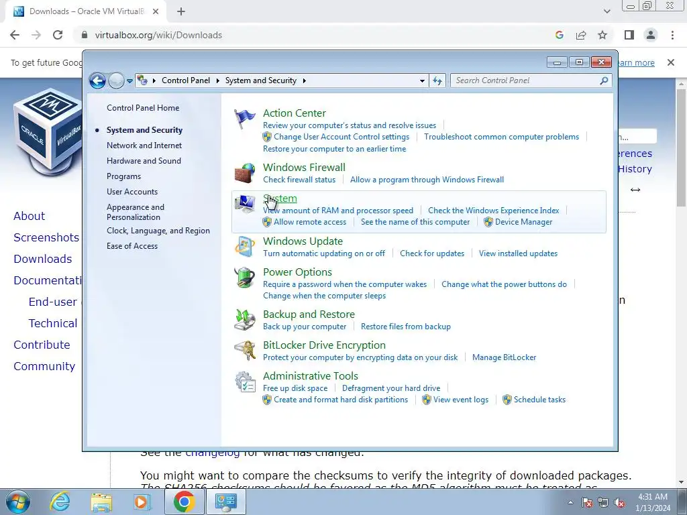Click Manage BitLocker link

[504, 357]
